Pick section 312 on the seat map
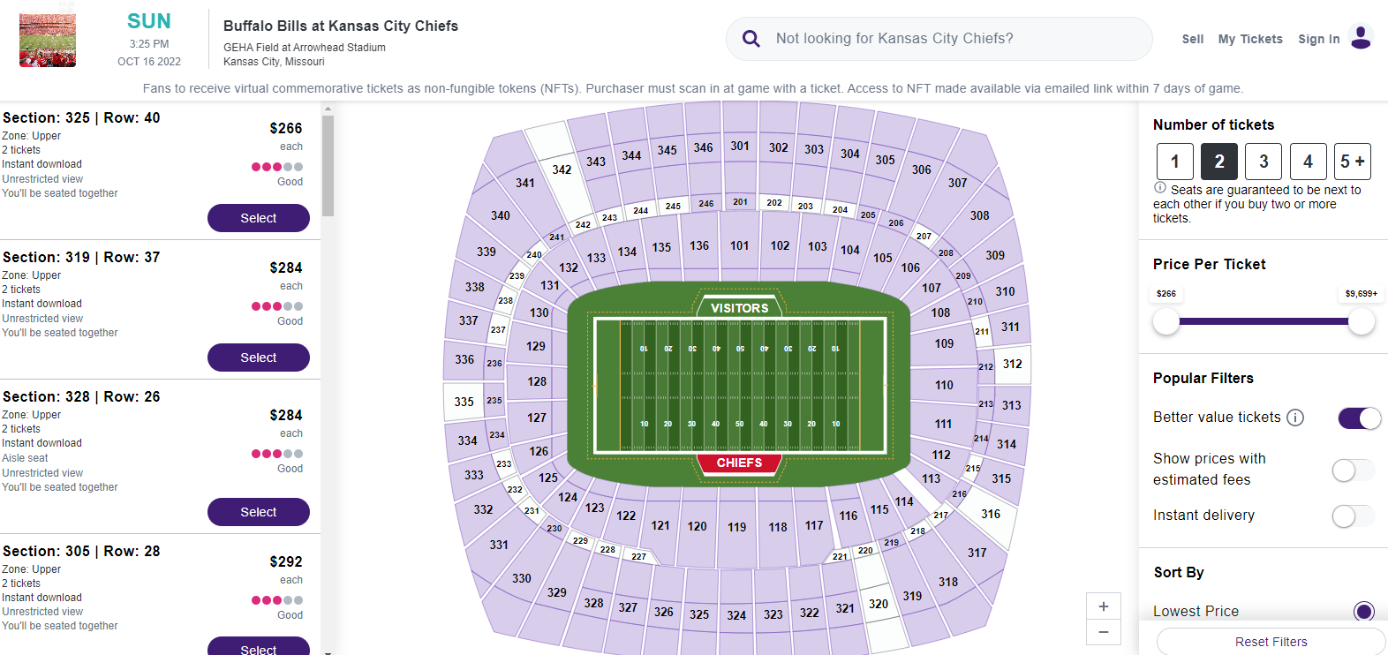Viewport: 1388px width, 655px height. coord(1013,364)
